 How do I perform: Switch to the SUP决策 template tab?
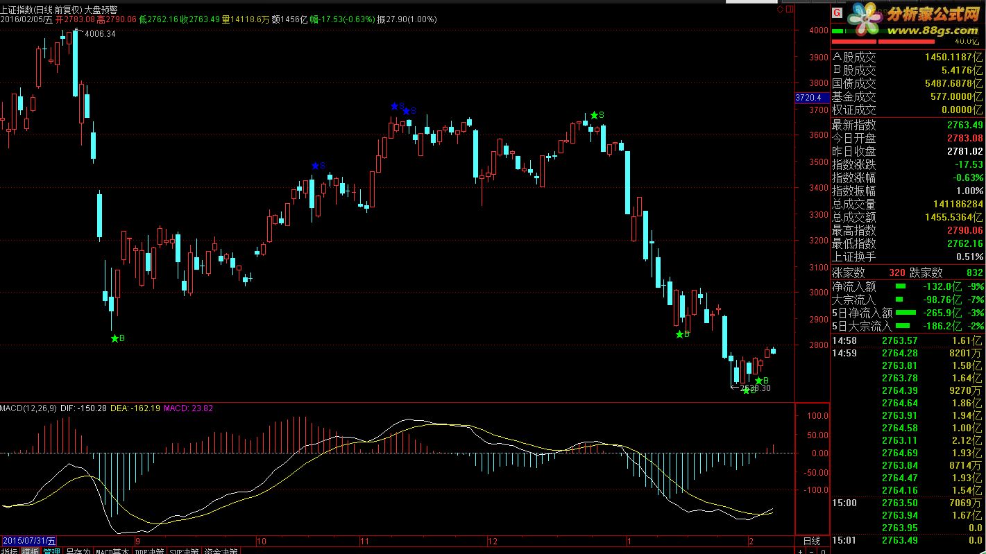(x=184, y=551)
